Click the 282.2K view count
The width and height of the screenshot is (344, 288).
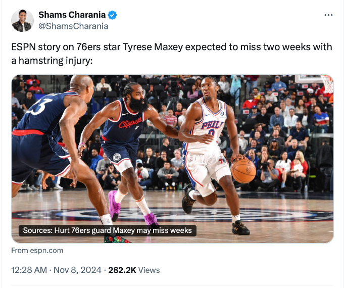tap(122, 270)
